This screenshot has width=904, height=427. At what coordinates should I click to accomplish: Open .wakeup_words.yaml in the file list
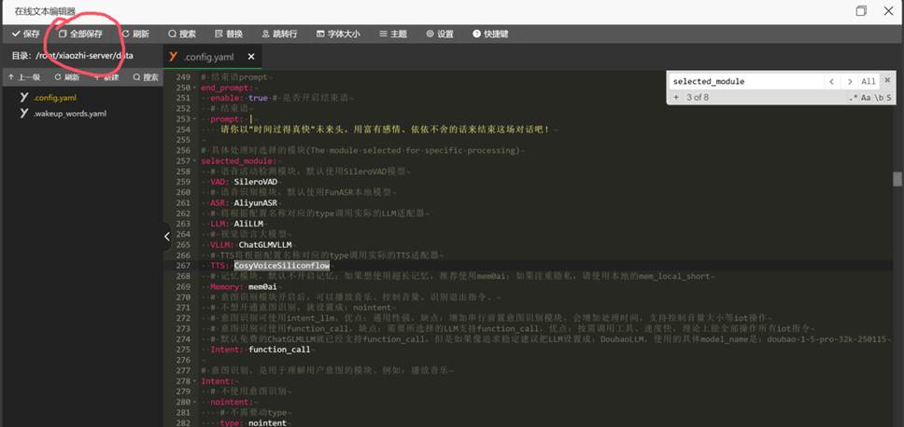click(x=64, y=113)
